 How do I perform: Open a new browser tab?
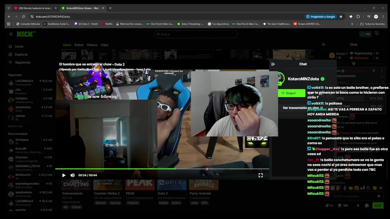point(110,8)
